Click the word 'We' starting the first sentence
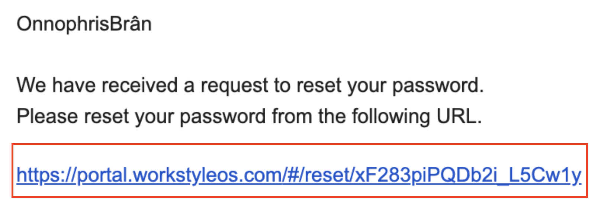This screenshot has height=205, width=595. tap(32, 85)
